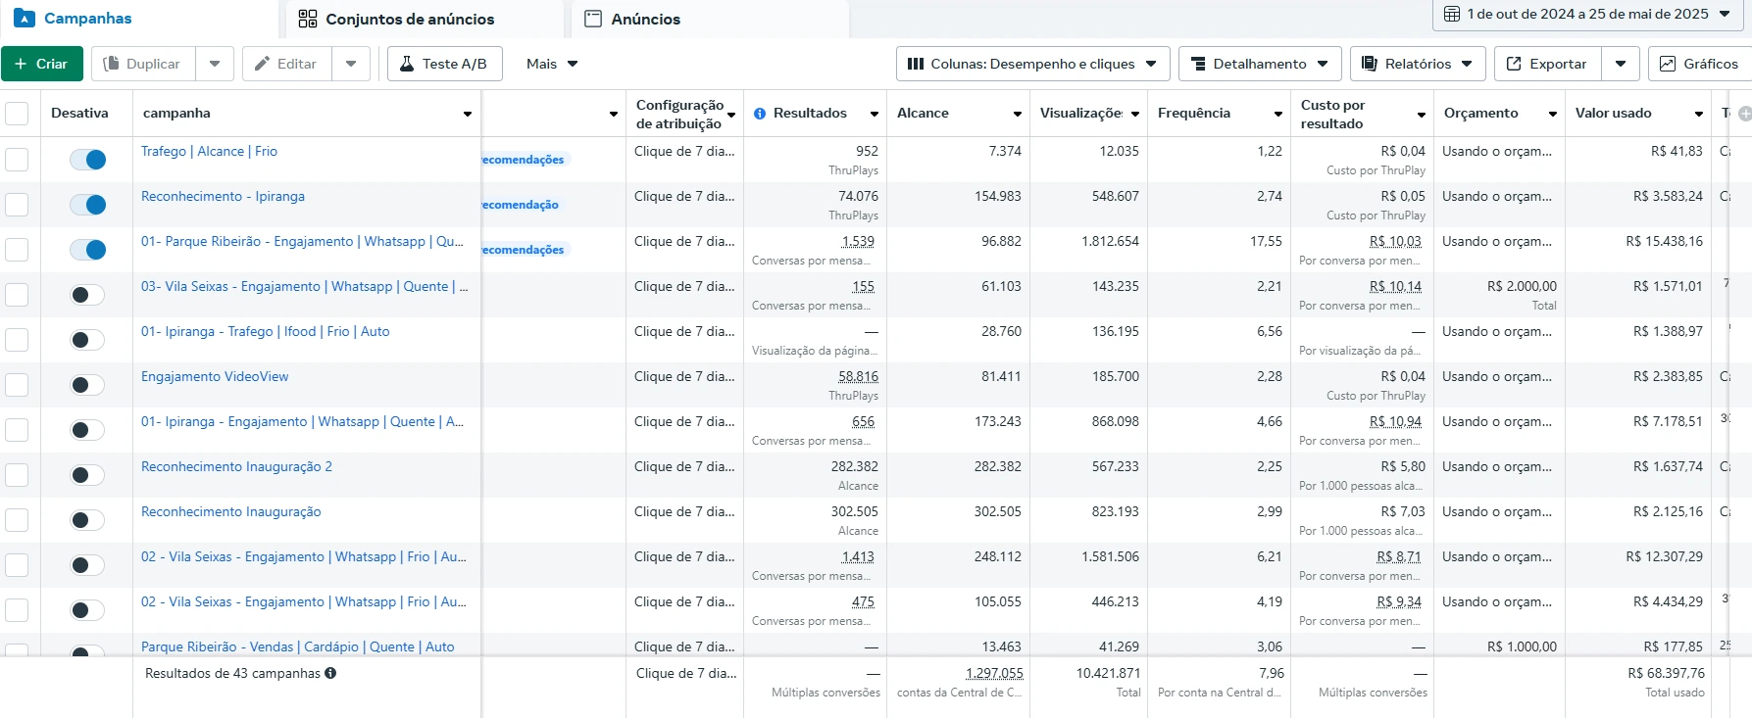The image size is (1752, 718).
Task: Expand the Mais menu
Action: (551, 64)
